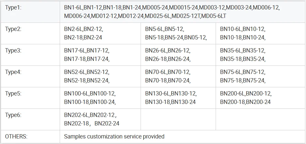The image size is (306, 144).
Task: Select the BN52-6L models cell
Action: click(87, 76)
